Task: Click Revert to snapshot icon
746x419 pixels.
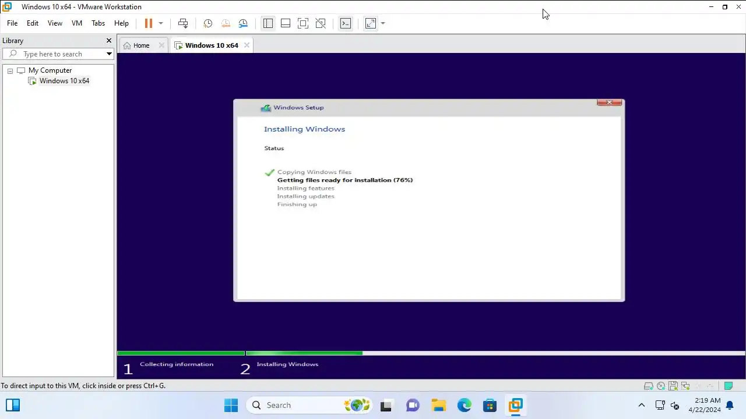Action: coord(226,23)
